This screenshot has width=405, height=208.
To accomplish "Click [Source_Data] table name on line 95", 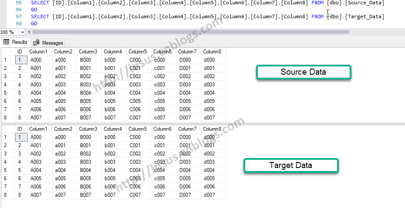I will (365, 3).
